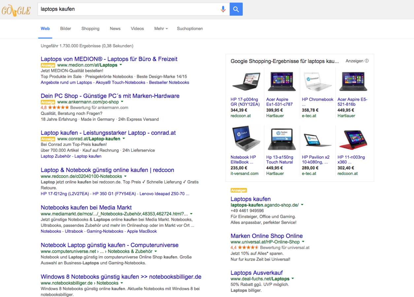414x297 pixels.
Task: Expand arrow beside notebooksbilliger.de Notebooks URL
Action: (x=122, y=283)
